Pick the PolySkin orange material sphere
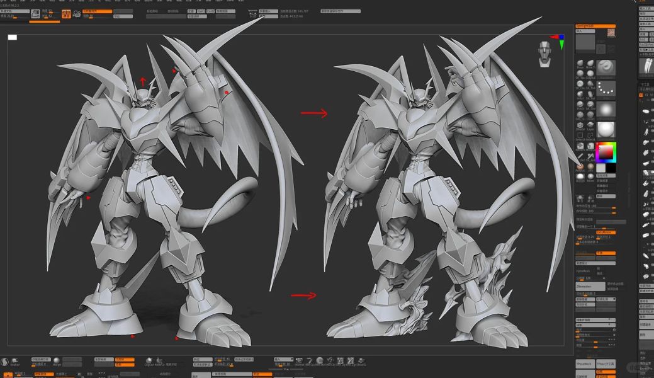 (580, 168)
